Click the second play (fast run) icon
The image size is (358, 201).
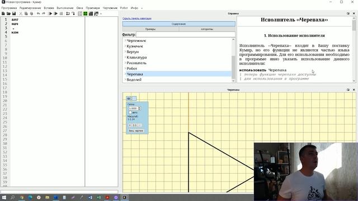56,13
